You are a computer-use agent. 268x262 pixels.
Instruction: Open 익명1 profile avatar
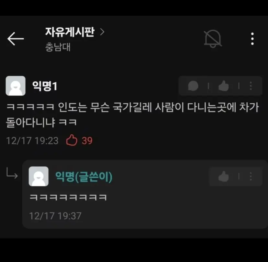pos(16,86)
